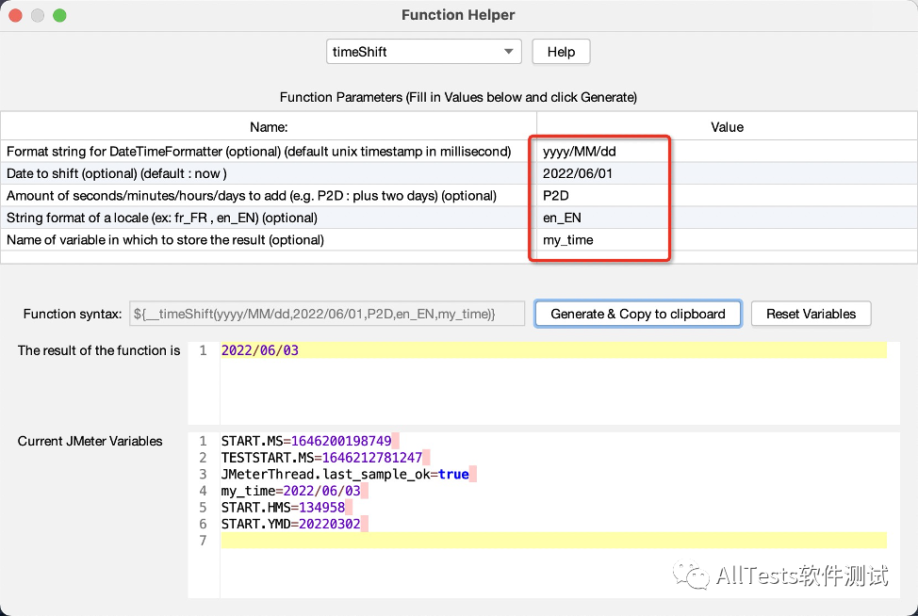Viewport: 918px width, 616px height.
Task: Select the 2022/06/01 date value cell
Action: coord(727,173)
